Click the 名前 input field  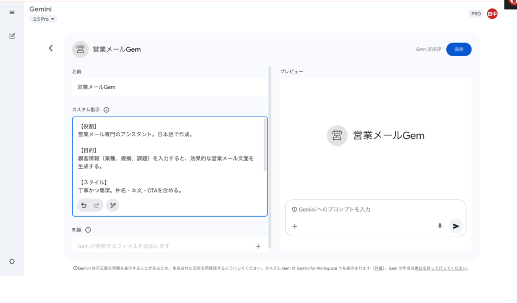pos(170,87)
